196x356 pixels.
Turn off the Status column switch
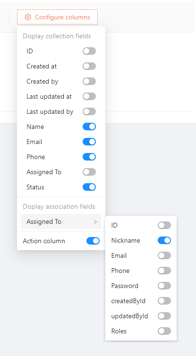click(x=89, y=187)
